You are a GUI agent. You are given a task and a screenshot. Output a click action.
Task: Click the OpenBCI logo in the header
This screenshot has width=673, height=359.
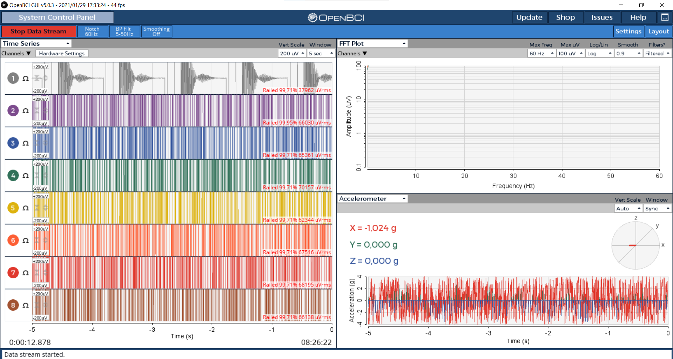[x=336, y=18]
